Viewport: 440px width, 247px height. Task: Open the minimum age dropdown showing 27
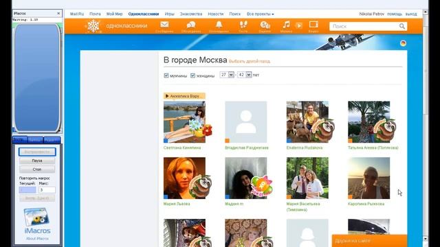[x=227, y=75]
